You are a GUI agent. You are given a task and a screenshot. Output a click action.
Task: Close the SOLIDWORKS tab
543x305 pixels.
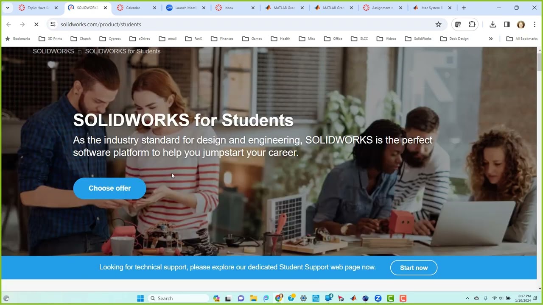pyautogui.click(x=105, y=8)
